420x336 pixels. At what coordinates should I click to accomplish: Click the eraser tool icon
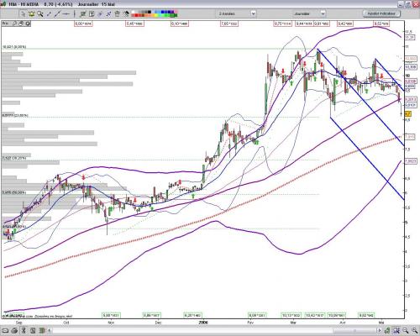126,13
